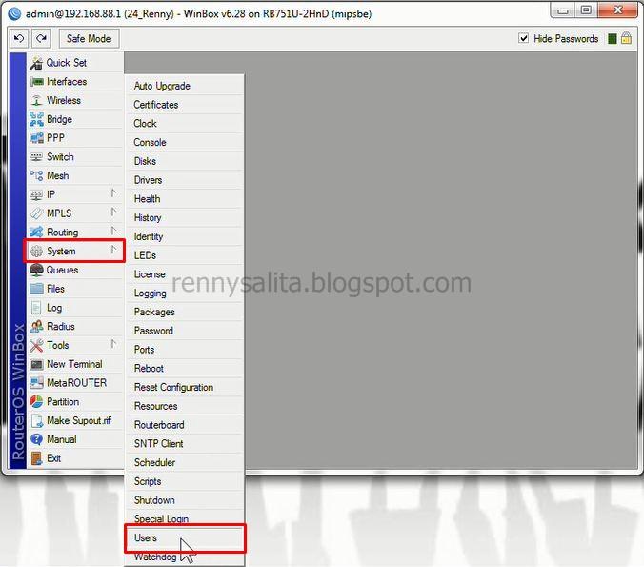Select Special Login submenu entry

pos(185,519)
